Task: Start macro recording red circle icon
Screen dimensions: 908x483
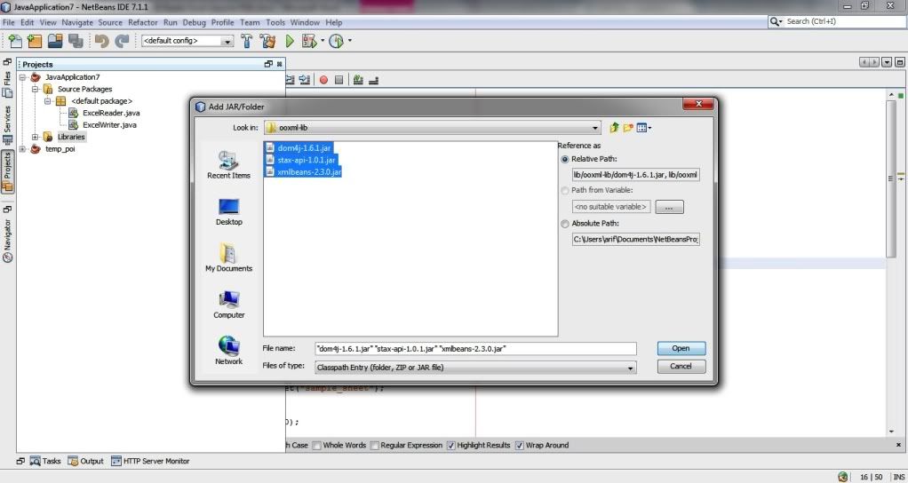Action: click(x=323, y=80)
